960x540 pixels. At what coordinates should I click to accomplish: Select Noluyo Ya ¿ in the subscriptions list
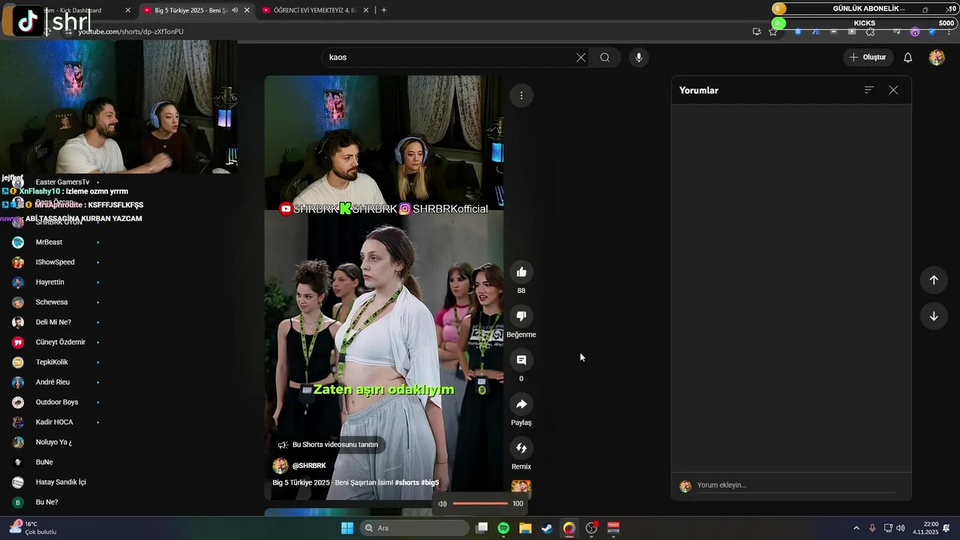pos(55,442)
